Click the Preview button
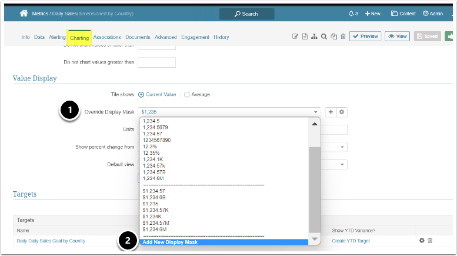 (365, 36)
